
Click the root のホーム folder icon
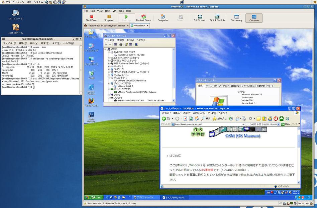tap(16, 29)
